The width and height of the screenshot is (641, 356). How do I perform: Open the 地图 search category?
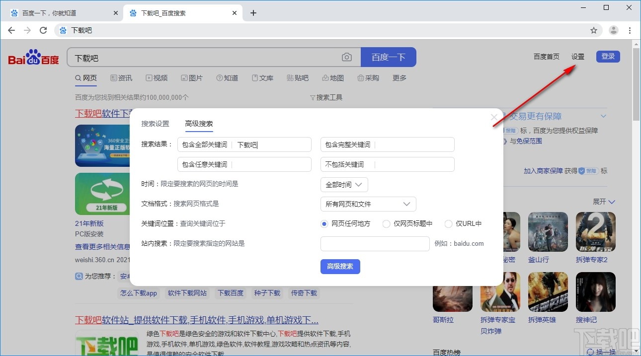point(333,78)
